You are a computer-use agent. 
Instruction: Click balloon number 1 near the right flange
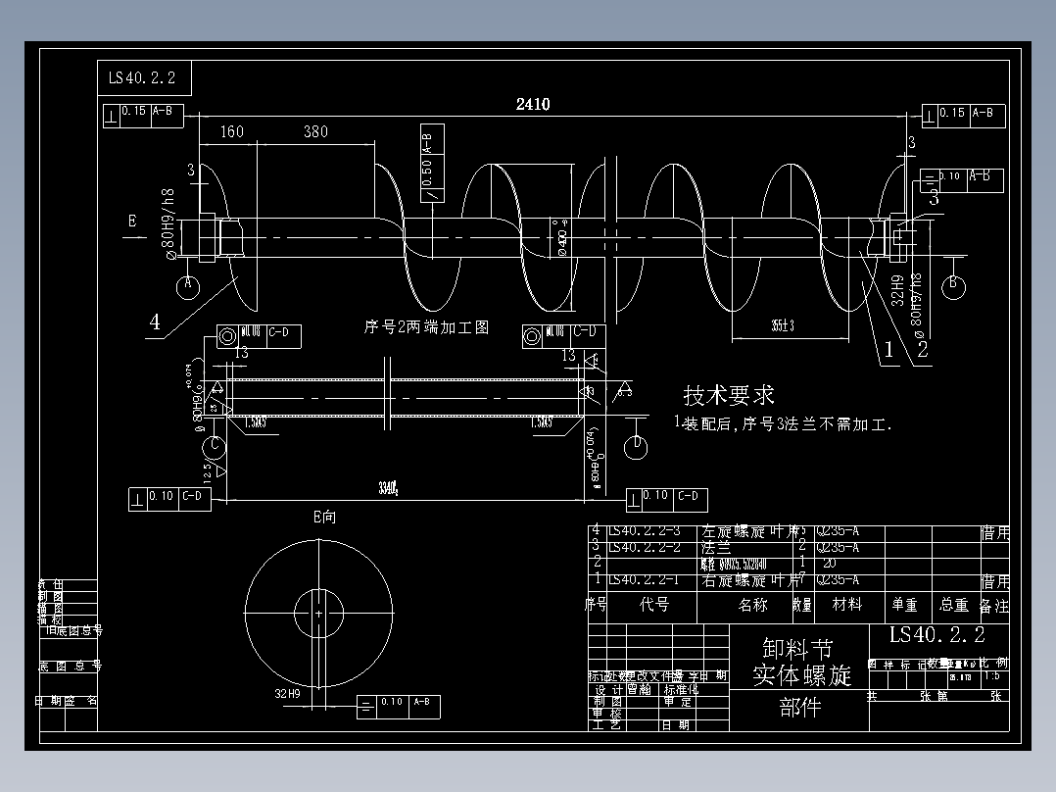pyautogui.click(x=887, y=348)
